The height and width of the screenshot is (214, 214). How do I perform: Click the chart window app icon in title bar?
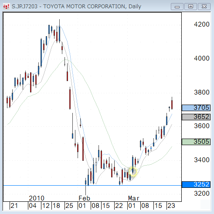[x=6, y=7]
